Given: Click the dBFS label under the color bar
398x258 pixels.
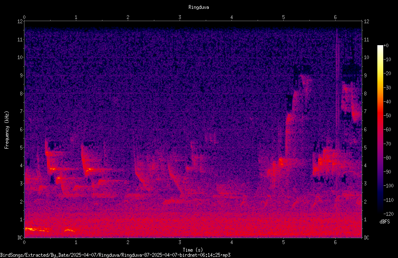Looking at the screenshot, I should click(x=385, y=222).
